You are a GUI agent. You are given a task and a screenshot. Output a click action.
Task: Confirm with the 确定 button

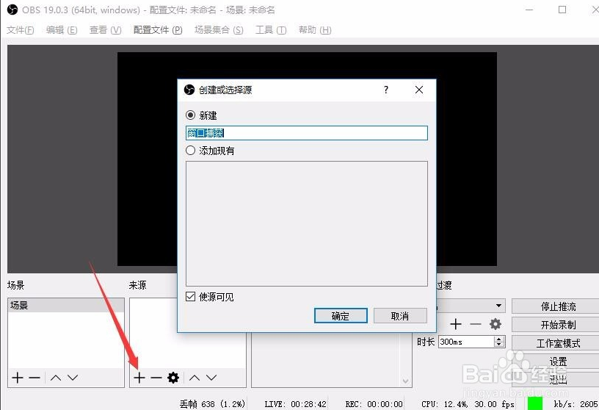pos(341,316)
